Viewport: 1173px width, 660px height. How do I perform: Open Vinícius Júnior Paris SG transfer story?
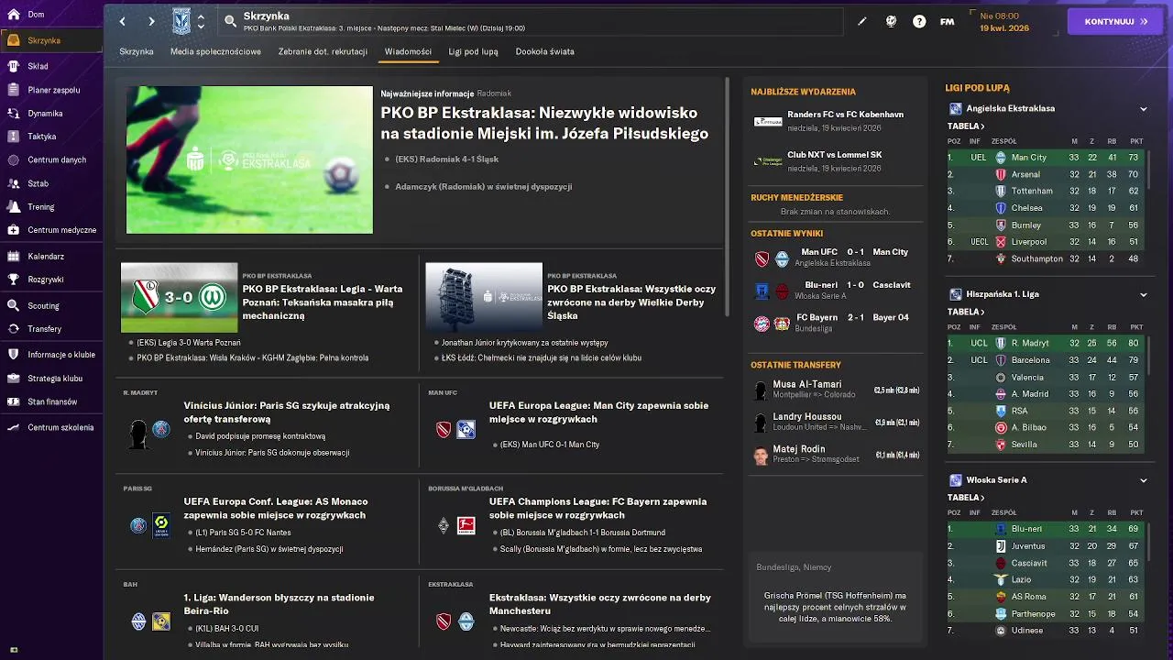click(x=286, y=412)
